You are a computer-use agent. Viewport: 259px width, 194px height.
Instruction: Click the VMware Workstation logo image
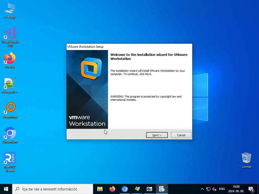87,89
